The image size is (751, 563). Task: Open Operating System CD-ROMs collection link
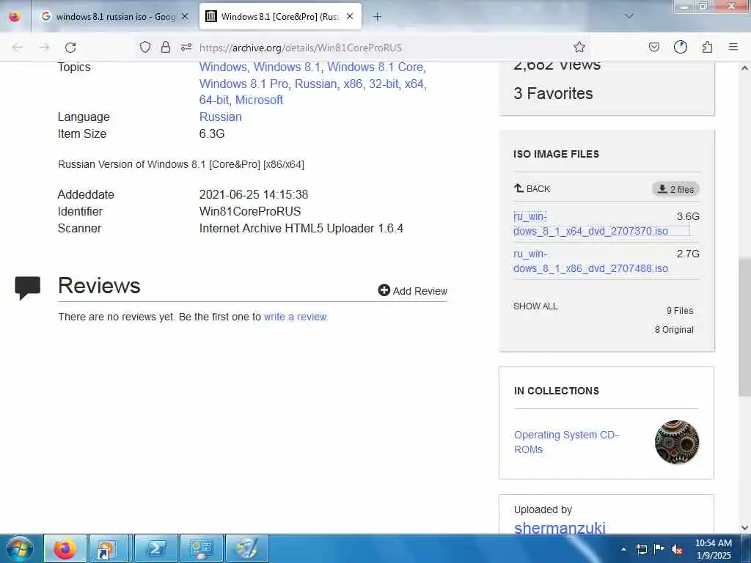click(566, 442)
